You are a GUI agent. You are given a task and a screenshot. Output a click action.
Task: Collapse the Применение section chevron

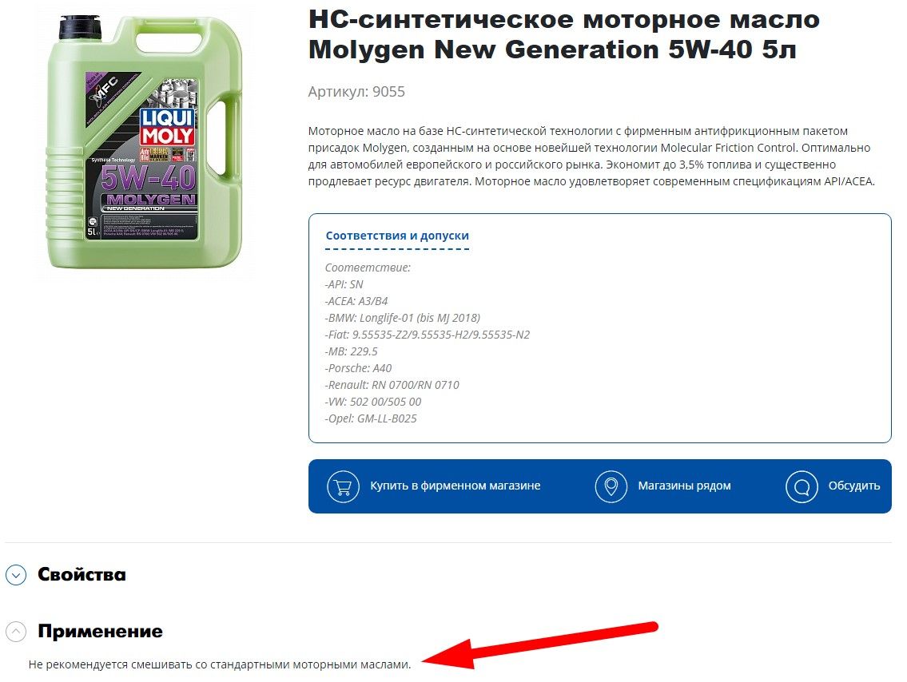[16, 631]
